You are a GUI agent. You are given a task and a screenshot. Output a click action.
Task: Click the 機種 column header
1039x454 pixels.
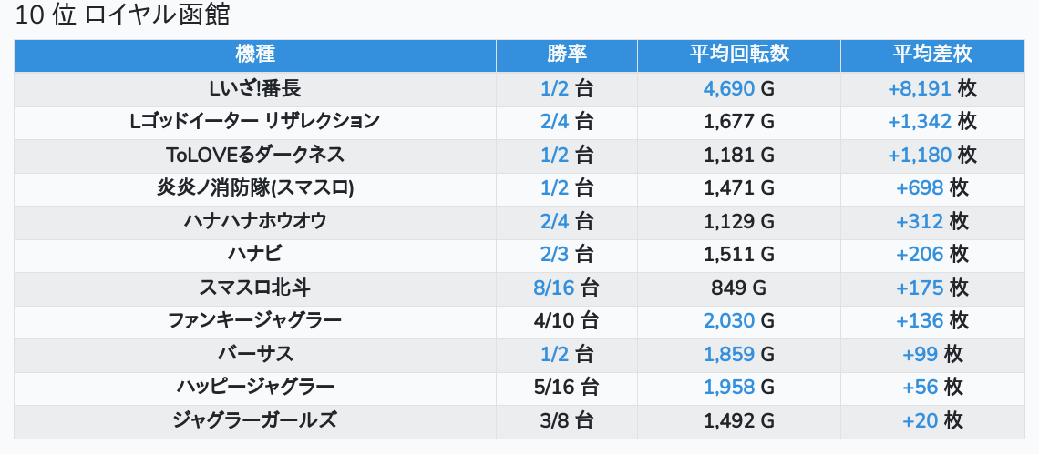[255, 54]
